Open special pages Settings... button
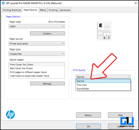Viewport: 139px width, 130px height. (x=47, y=84)
